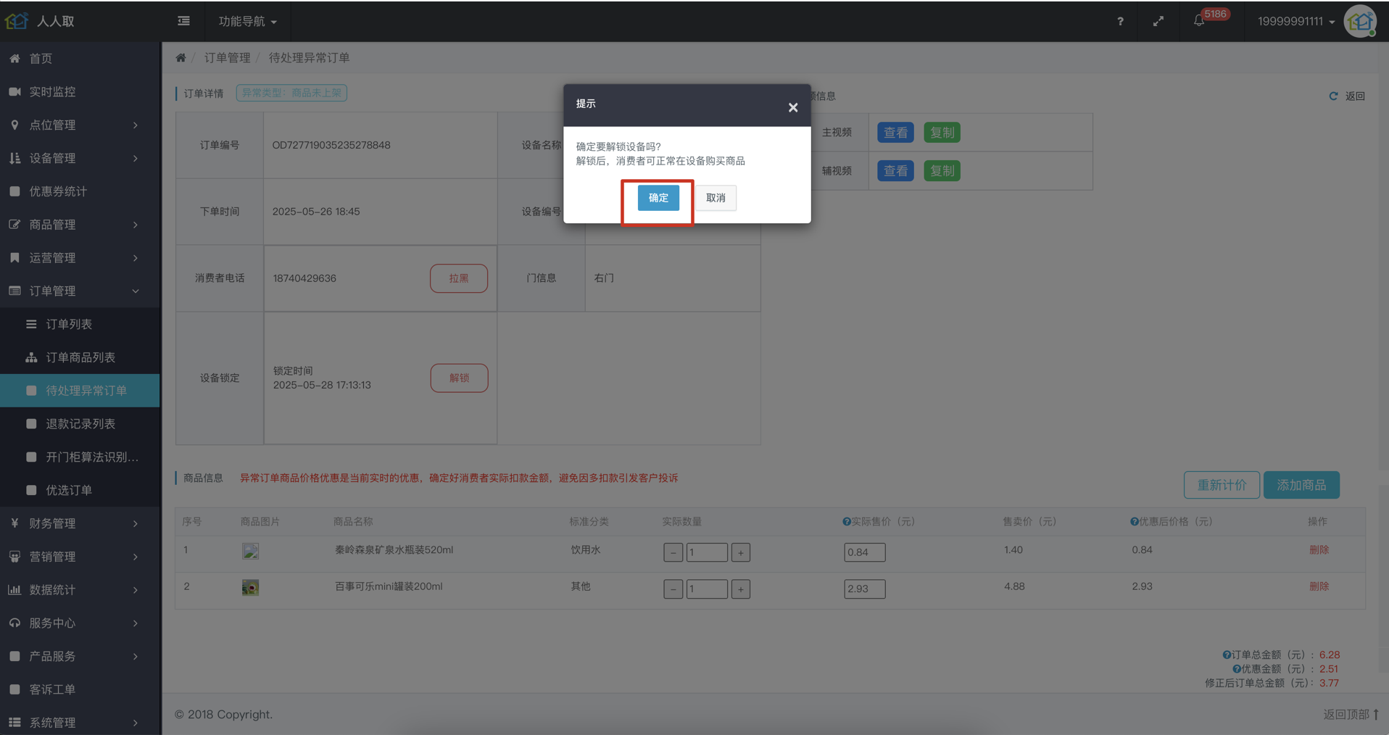Expand 系统管理 sidebar section
The image size is (1389, 735).
click(x=80, y=723)
